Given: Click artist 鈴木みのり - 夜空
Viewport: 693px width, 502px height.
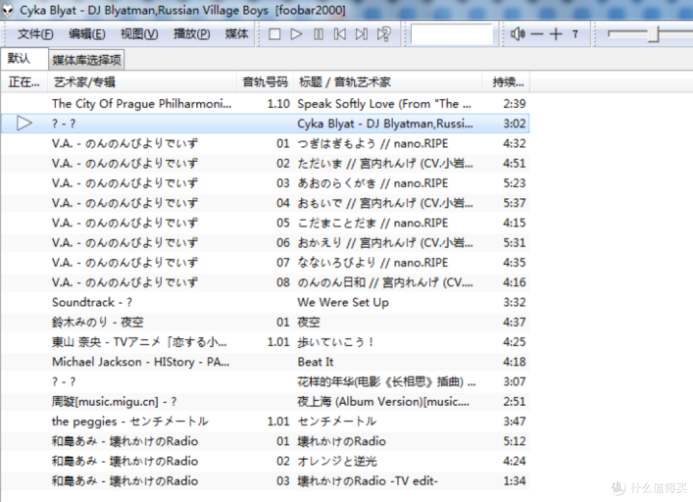Looking at the screenshot, I should tap(98, 322).
